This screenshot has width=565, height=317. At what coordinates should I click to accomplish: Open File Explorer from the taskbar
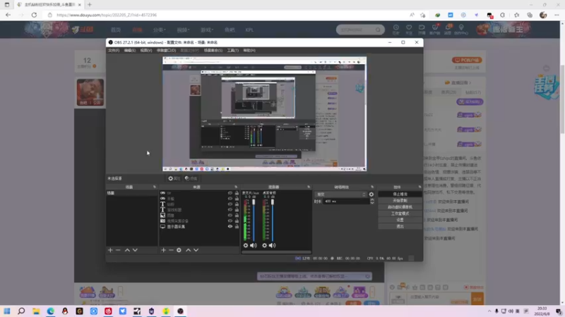[x=36, y=311]
